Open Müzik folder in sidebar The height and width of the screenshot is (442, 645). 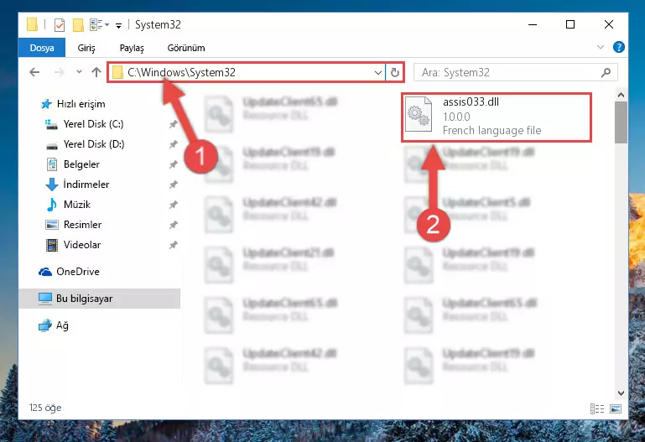(x=77, y=205)
